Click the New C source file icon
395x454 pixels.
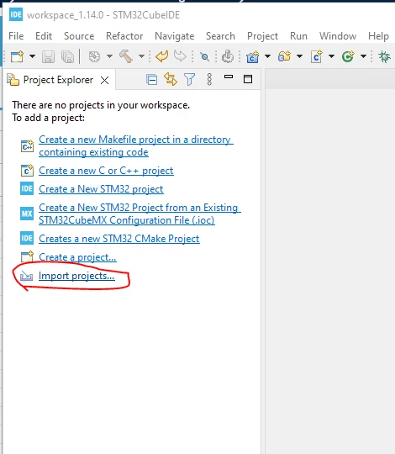[x=316, y=56]
